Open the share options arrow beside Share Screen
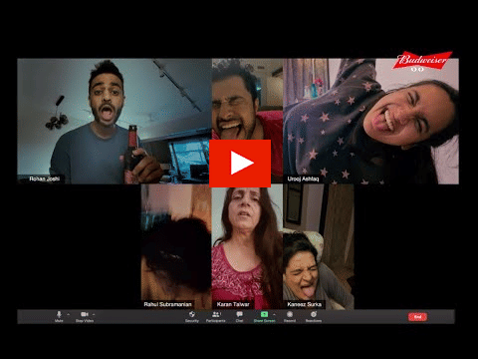478x359 pixels. (x=274, y=314)
